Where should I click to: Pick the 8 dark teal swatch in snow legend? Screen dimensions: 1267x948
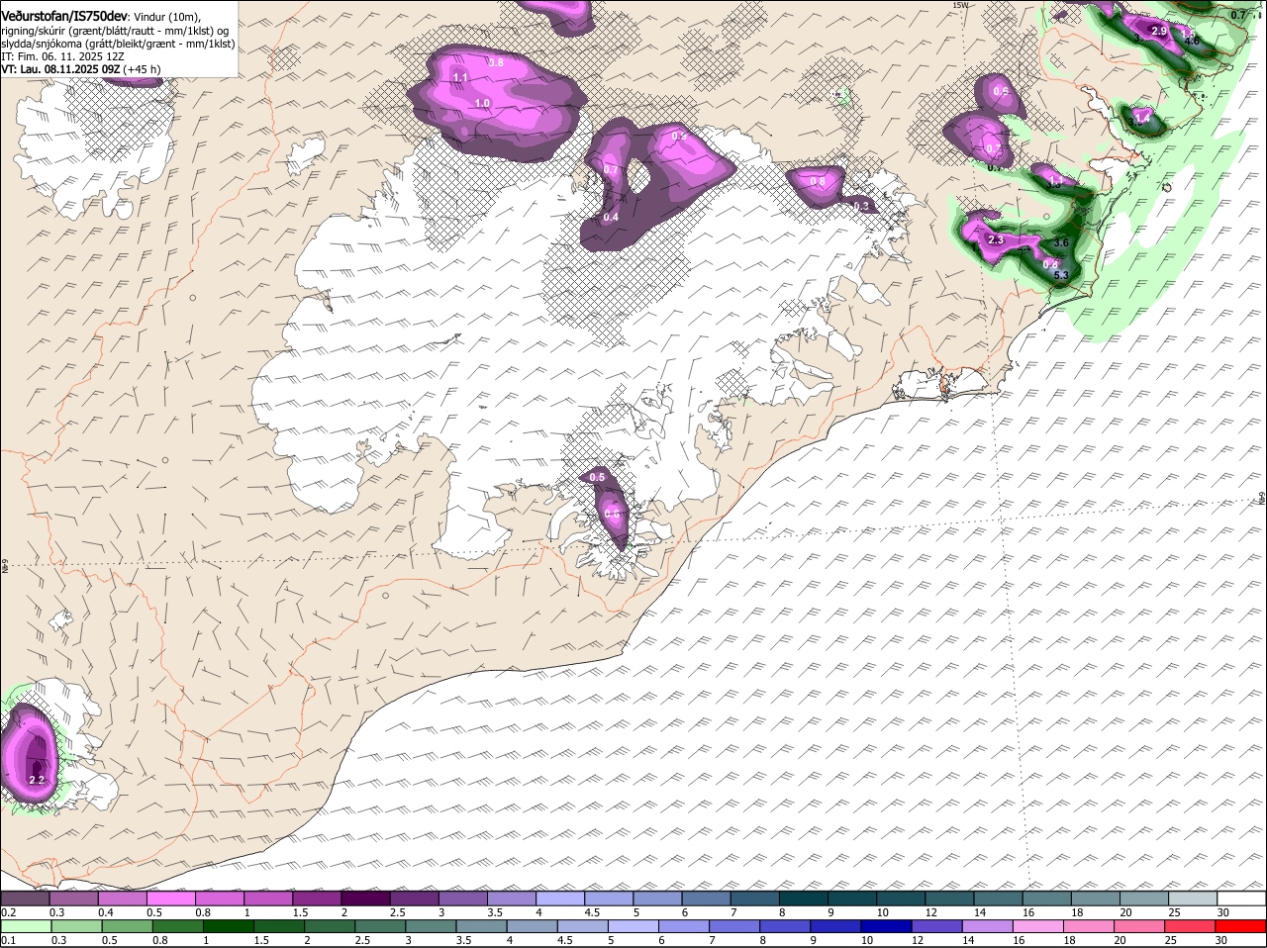[x=804, y=899]
